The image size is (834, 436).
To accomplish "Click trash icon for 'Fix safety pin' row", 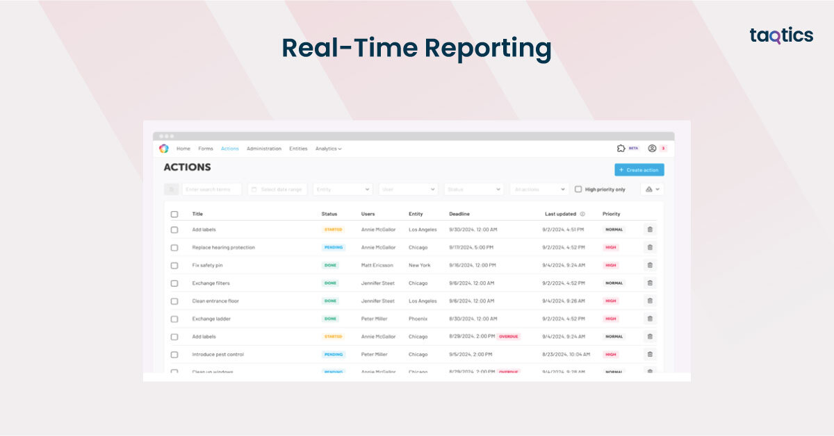I will tap(650, 265).
